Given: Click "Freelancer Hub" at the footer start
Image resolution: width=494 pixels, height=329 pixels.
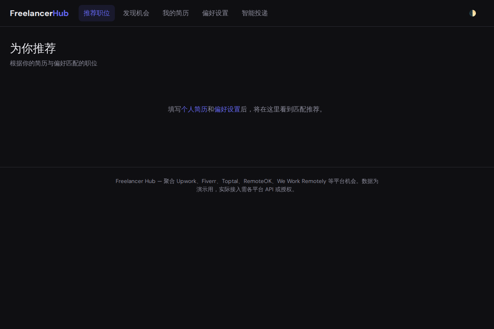Looking at the screenshot, I should point(135,181).
